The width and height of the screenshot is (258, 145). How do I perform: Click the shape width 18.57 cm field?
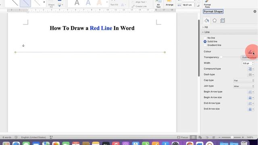(187, 5)
